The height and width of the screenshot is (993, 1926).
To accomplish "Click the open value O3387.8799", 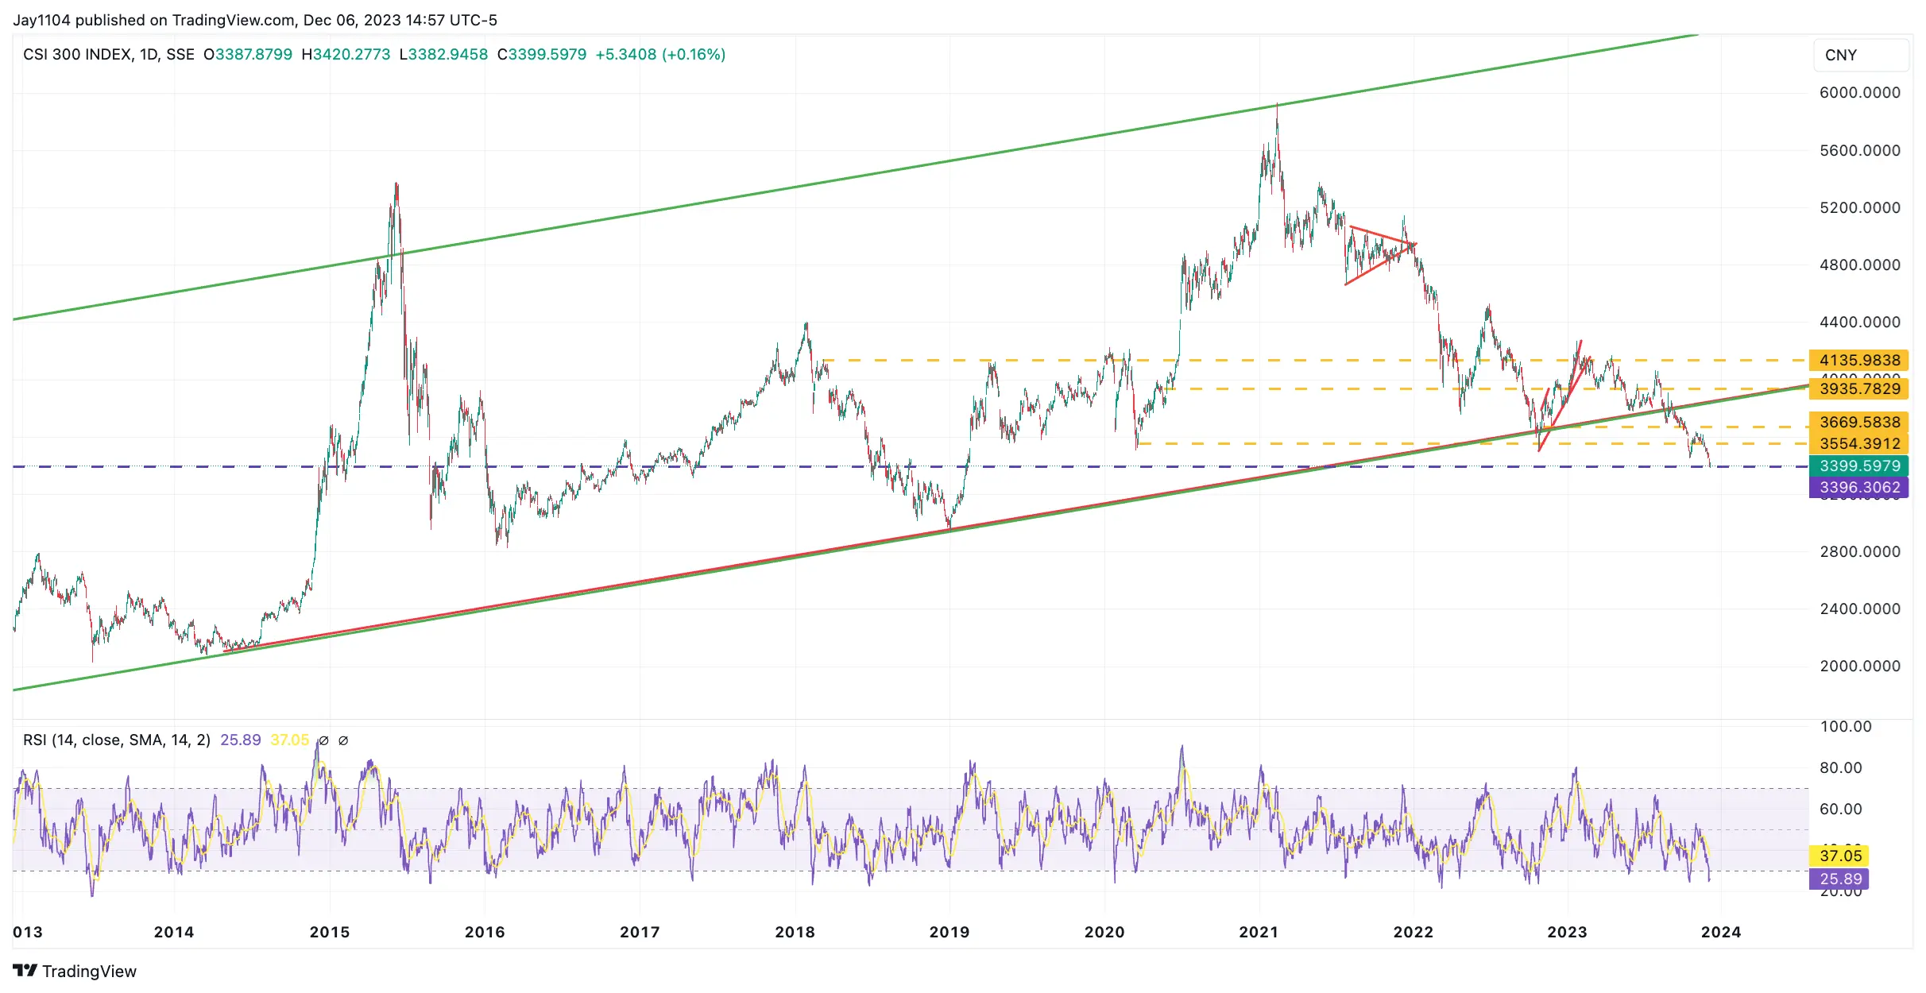I will pyautogui.click(x=248, y=54).
